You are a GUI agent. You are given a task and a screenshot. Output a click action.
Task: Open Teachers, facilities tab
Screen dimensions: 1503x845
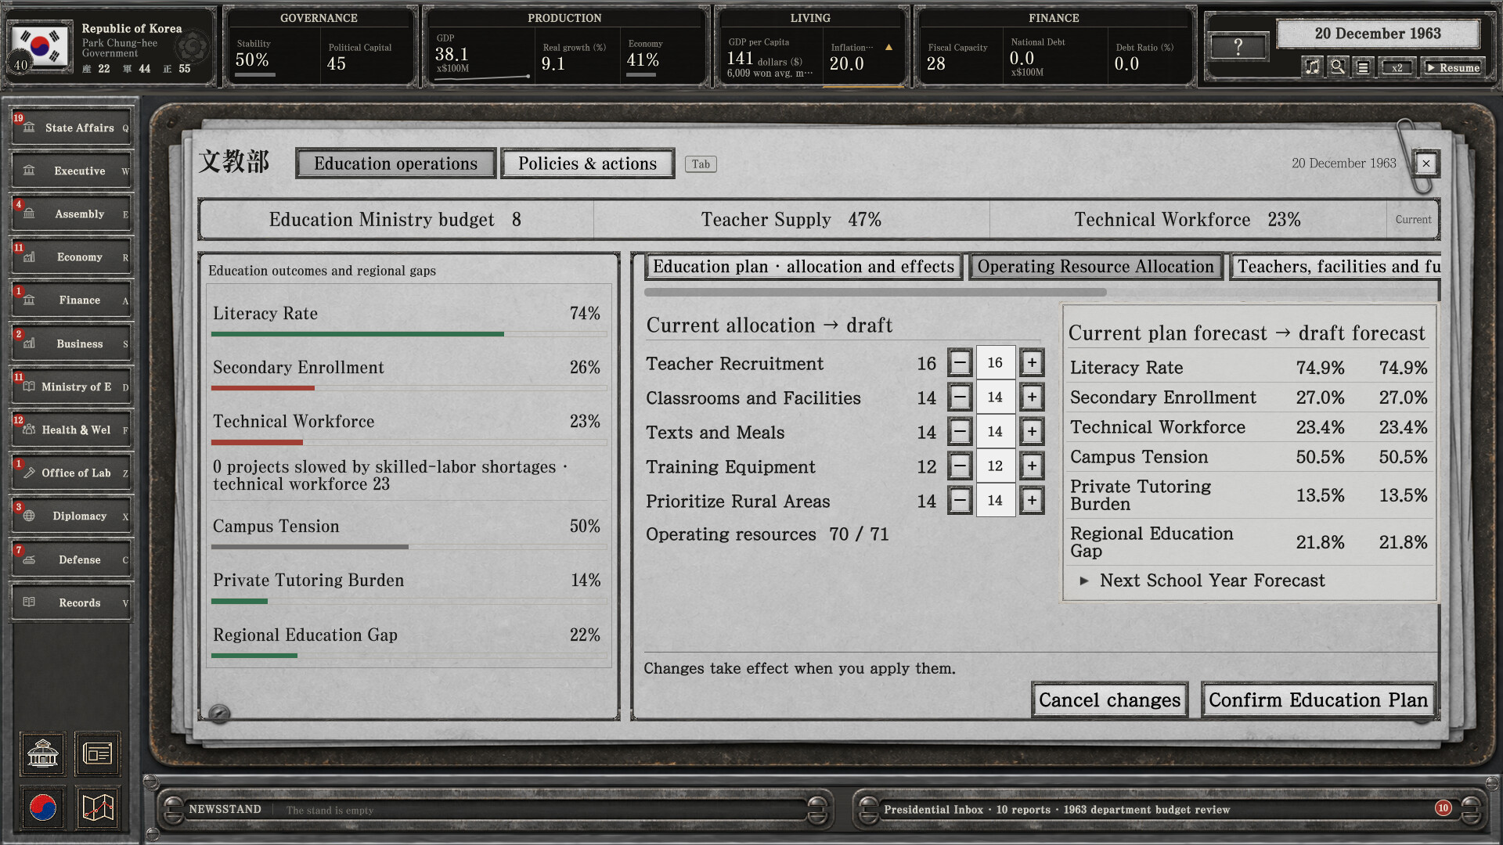[x=1335, y=267]
